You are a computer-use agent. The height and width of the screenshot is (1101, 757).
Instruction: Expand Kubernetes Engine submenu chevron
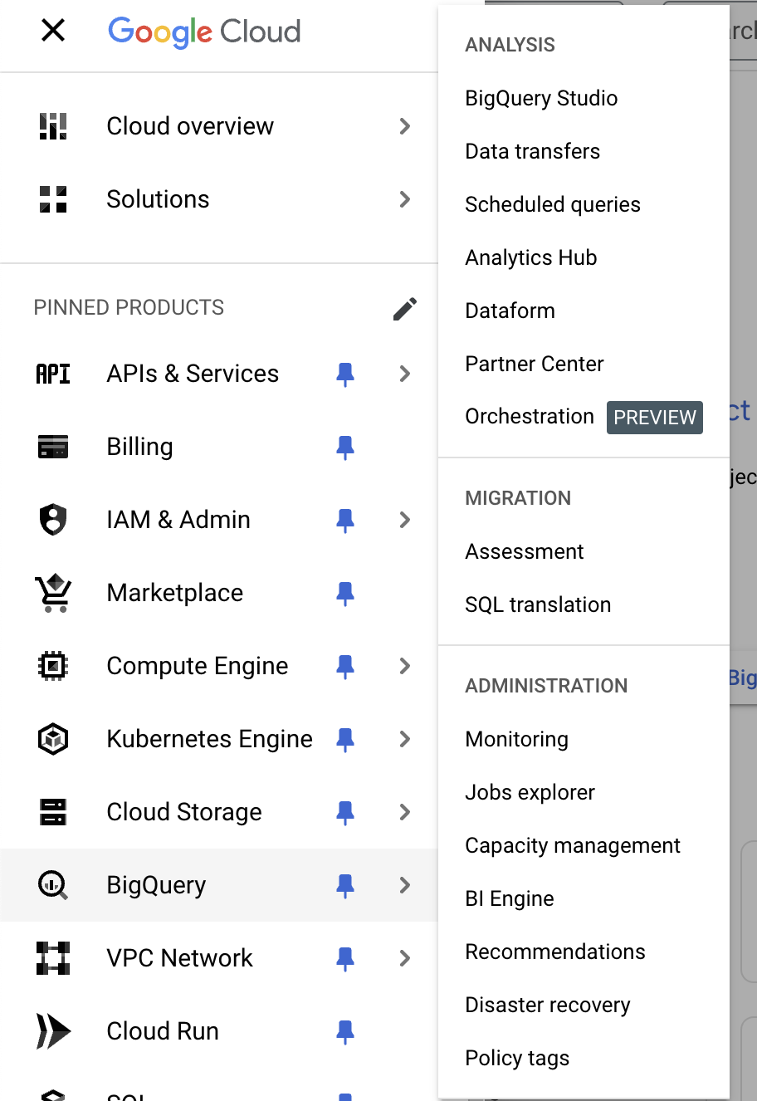pos(405,739)
